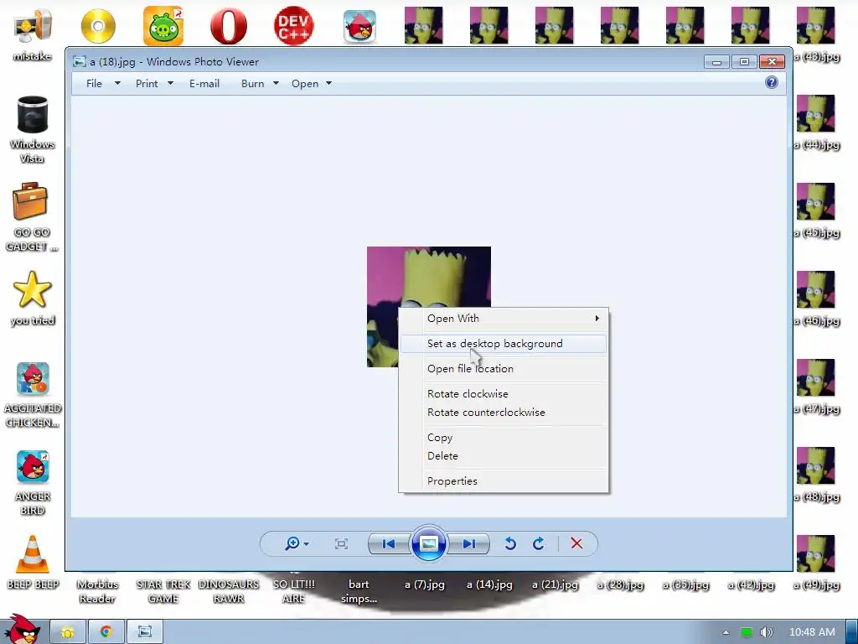Click the Photo Viewer taskbar button
Screen dimensions: 858x644
pos(145,632)
